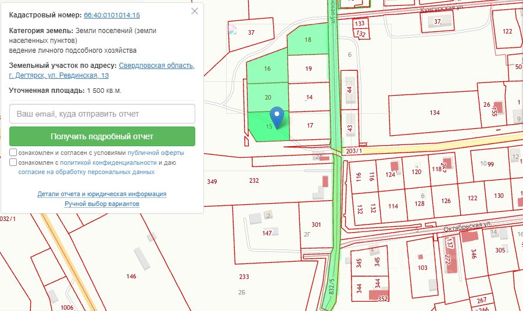Screen dimensions: 523x311
Task: Select parcel 146 on map
Action: [131, 276]
